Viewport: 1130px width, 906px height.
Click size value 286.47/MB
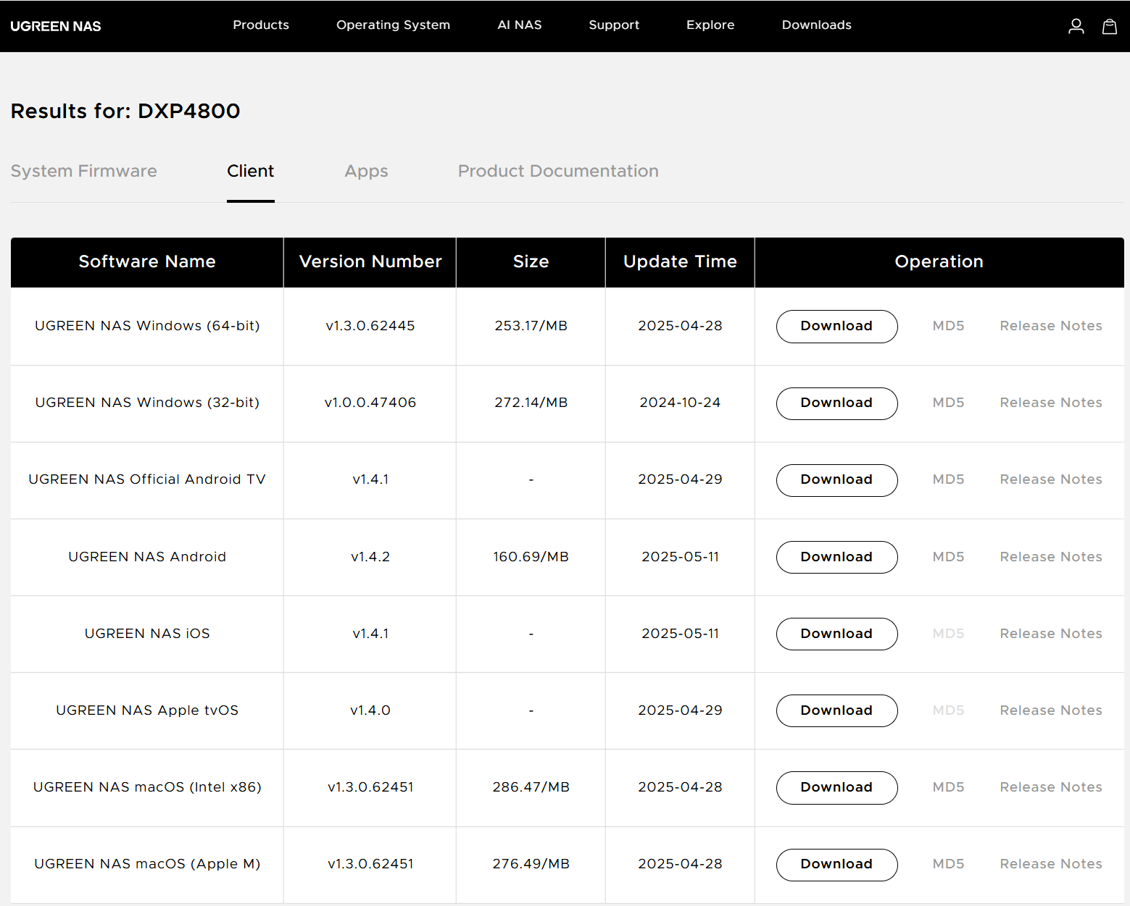pyautogui.click(x=531, y=787)
